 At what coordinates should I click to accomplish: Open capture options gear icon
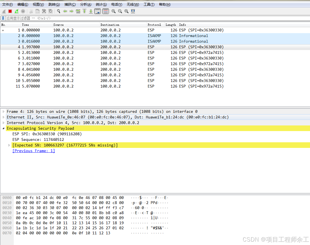(x=23, y=11)
